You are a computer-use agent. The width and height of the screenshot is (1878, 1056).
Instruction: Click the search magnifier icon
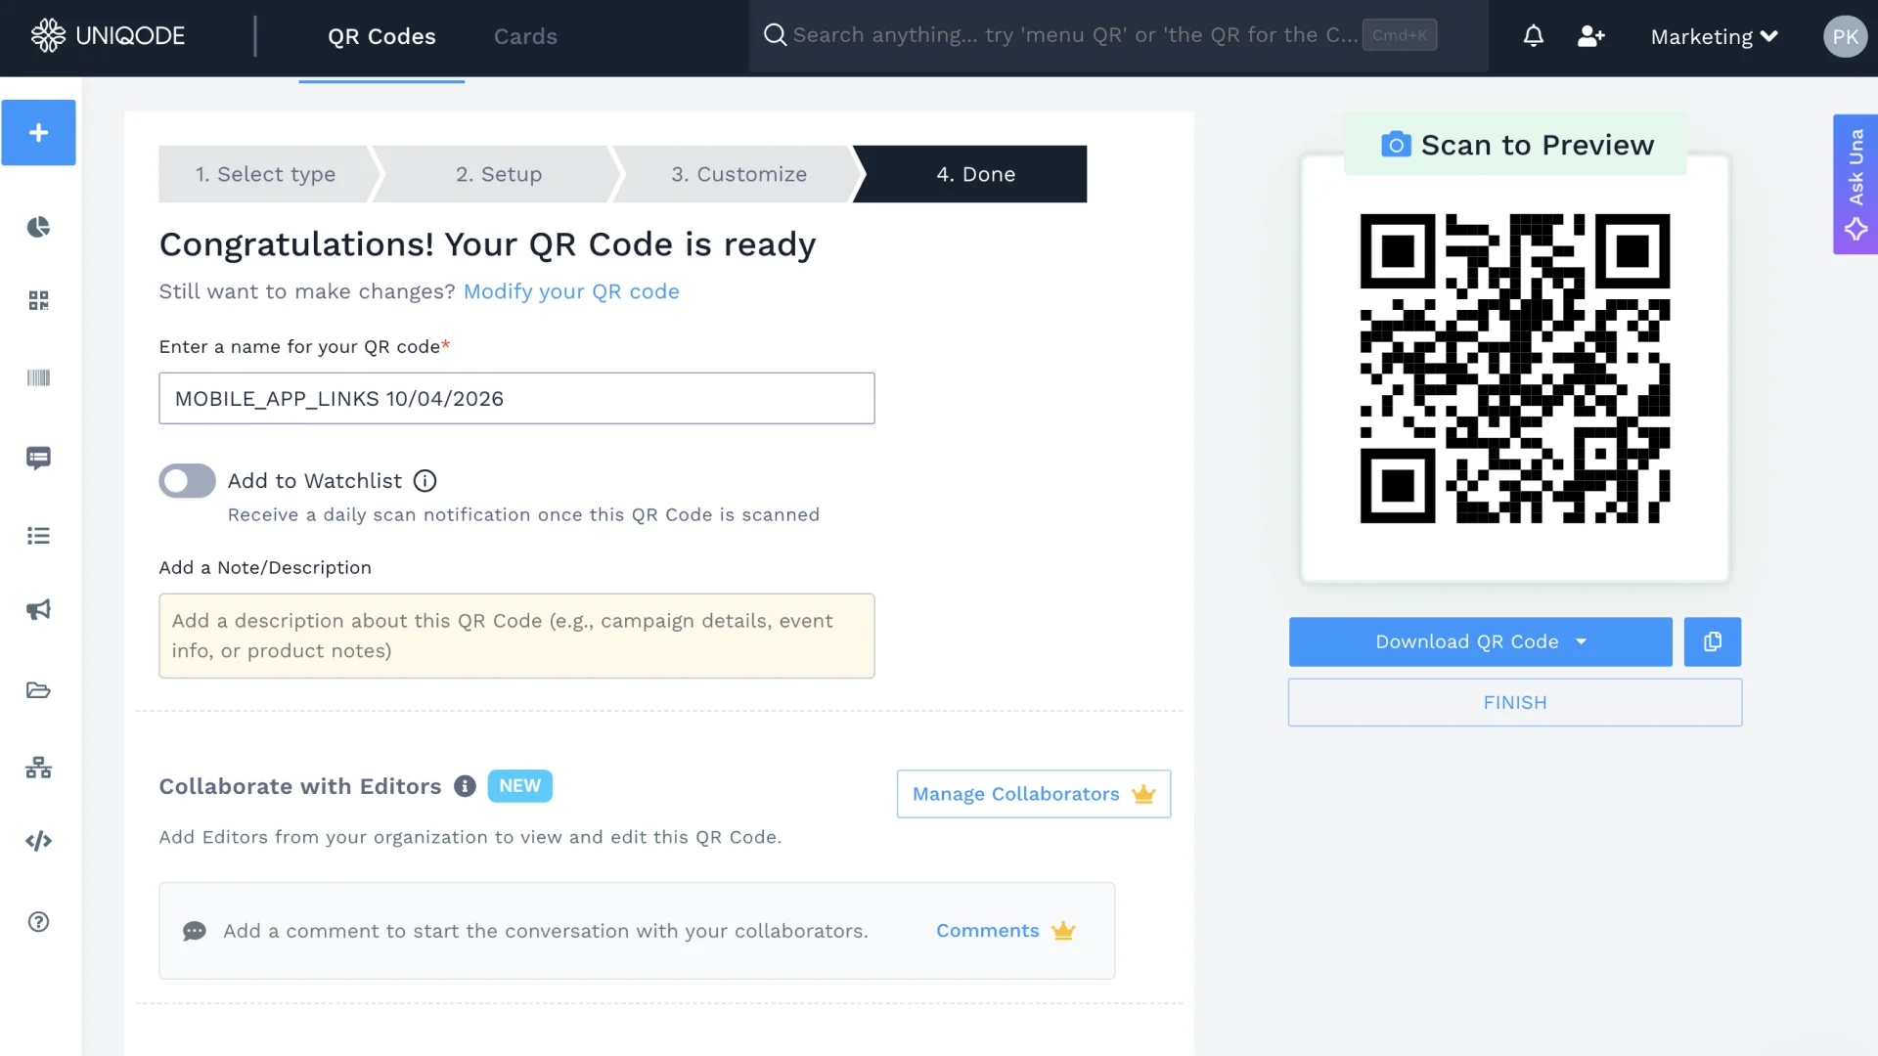pyautogui.click(x=775, y=35)
